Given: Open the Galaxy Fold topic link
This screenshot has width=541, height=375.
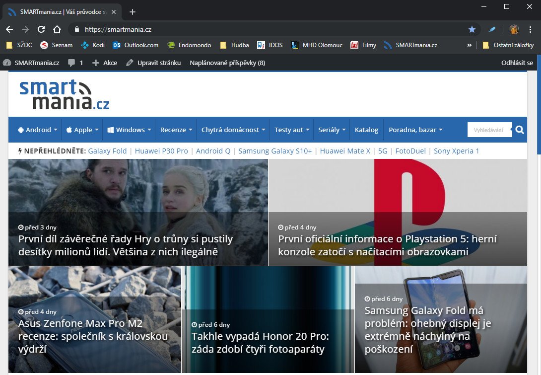Looking at the screenshot, I should point(107,151).
